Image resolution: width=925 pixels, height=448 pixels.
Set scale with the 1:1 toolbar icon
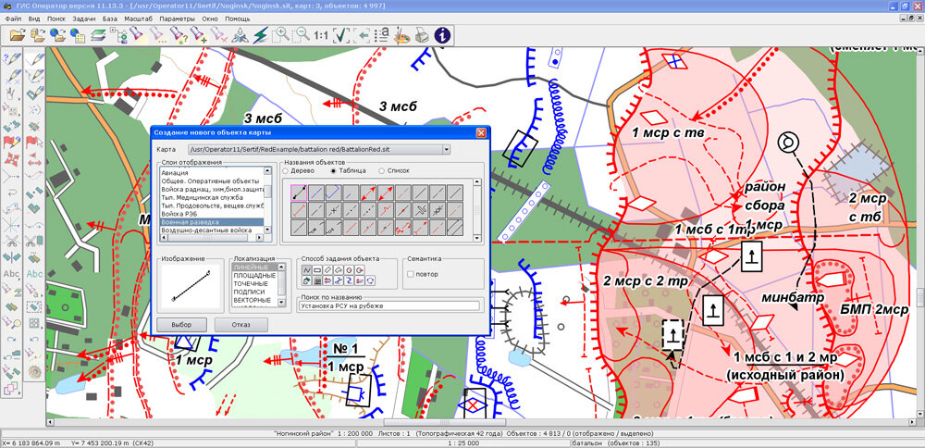tap(321, 35)
